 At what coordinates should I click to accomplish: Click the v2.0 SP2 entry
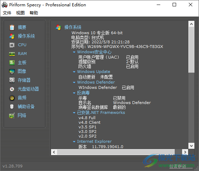87,136
